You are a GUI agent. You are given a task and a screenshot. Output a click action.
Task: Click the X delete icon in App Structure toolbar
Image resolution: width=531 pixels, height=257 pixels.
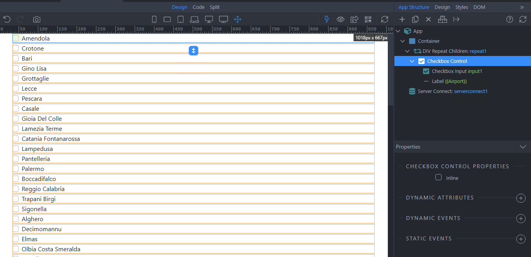pyautogui.click(x=428, y=19)
